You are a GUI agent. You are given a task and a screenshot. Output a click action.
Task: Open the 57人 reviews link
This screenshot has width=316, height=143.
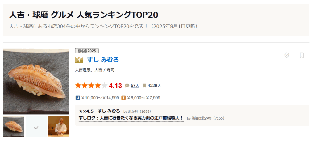tap(135, 86)
